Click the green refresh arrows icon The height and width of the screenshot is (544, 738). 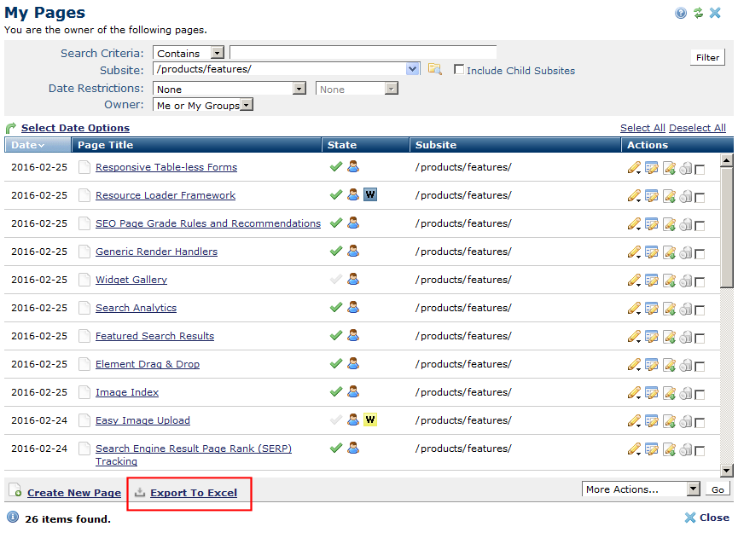pyautogui.click(x=699, y=13)
